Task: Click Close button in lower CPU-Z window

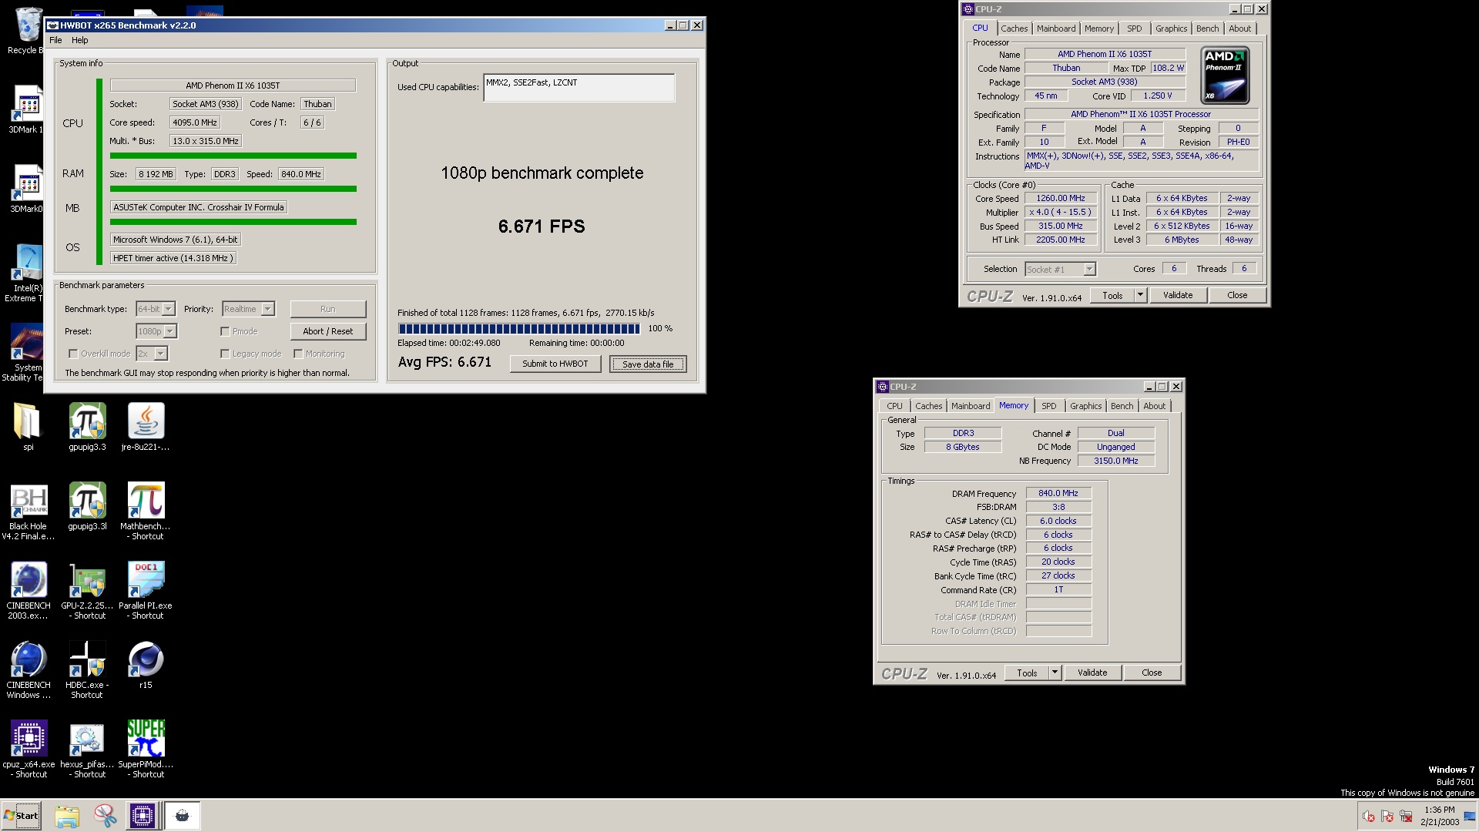Action: pos(1152,673)
